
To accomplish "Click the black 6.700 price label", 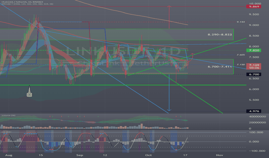I will point(254,74).
